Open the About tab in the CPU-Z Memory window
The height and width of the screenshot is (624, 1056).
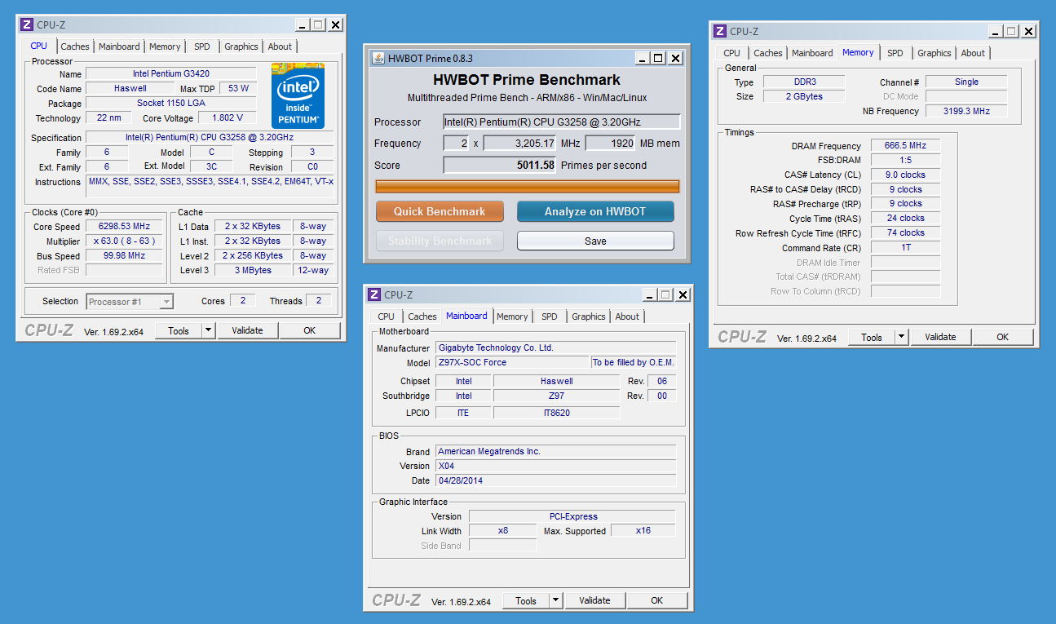pos(973,53)
